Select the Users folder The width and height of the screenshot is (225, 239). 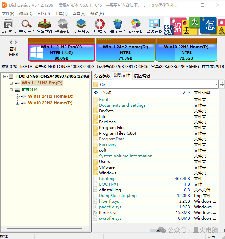point(105,161)
